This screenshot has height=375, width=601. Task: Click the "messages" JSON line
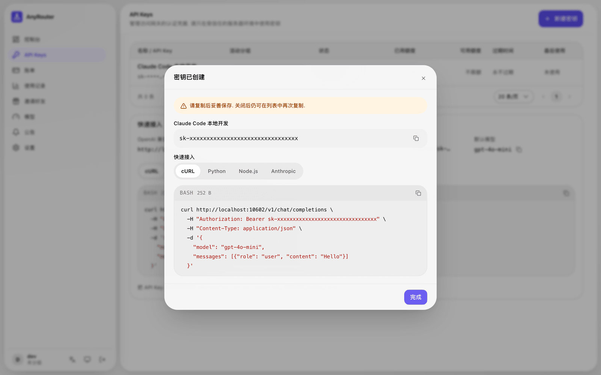point(270,256)
